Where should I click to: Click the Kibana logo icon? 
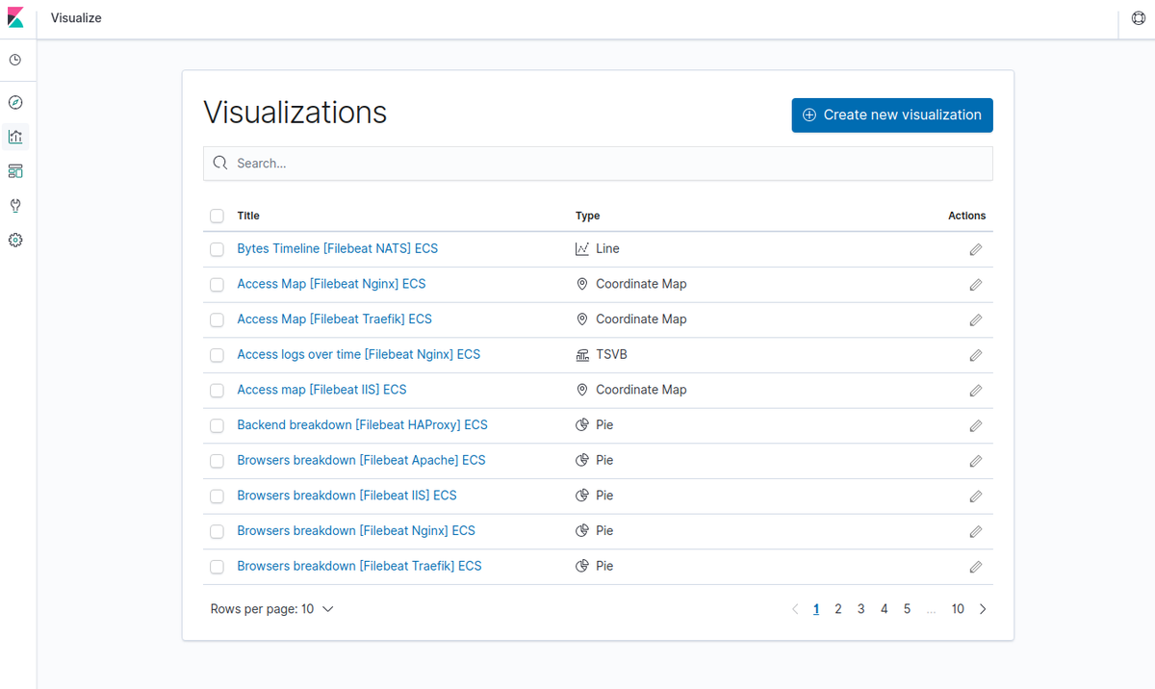click(15, 18)
